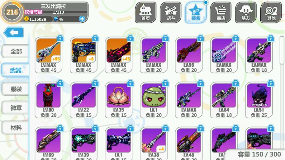The image size is (285, 160).
Task: Click the inventory scrollbar on the right
Action: tap(282, 50)
